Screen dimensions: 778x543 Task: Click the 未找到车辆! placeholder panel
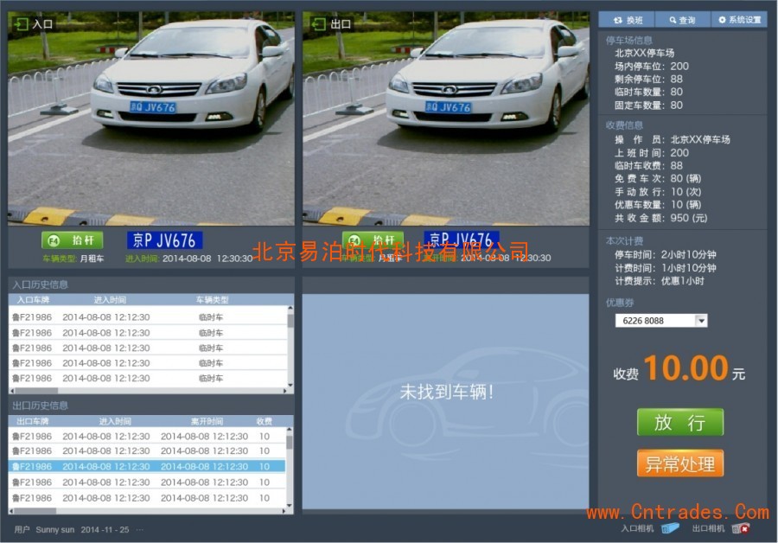[x=445, y=401]
